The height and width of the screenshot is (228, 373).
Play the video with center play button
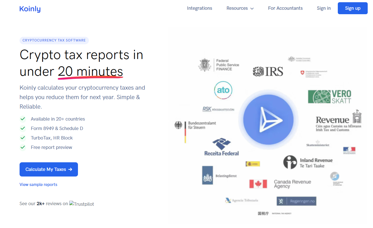(268, 120)
